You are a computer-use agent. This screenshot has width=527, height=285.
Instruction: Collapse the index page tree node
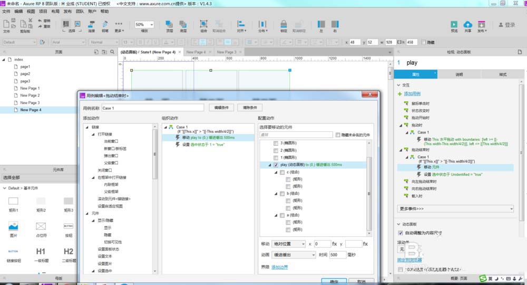click(x=4, y=60)
